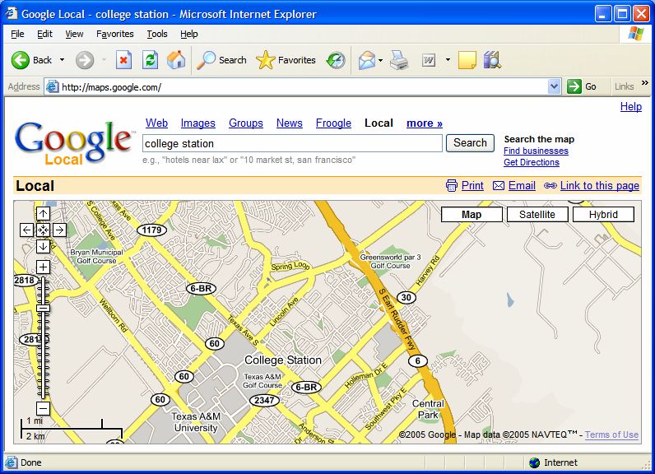Click the Internet zone status indicator
This screenshot has width=655, height=474.
(x=553, y=462)
